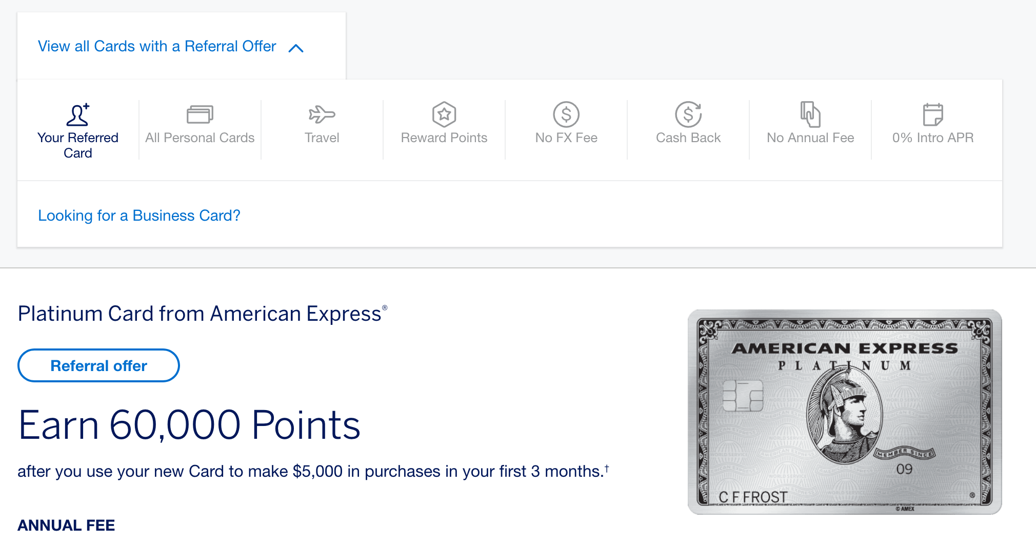Click the dagger footnote after 3 months
This screenshot has height=544, width=1036.
pyautogui.click(x=607, y=468)
